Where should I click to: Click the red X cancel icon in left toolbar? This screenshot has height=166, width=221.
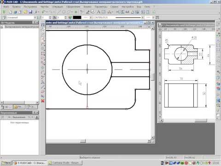43,101
